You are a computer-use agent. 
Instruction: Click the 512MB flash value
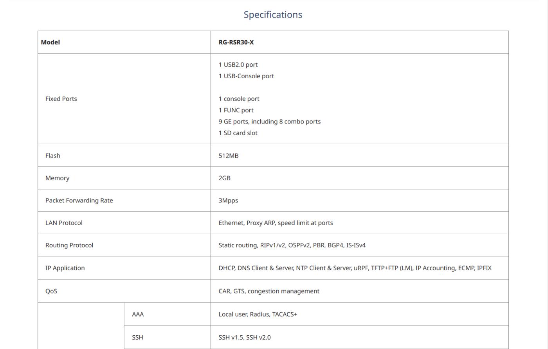(228, 156)
